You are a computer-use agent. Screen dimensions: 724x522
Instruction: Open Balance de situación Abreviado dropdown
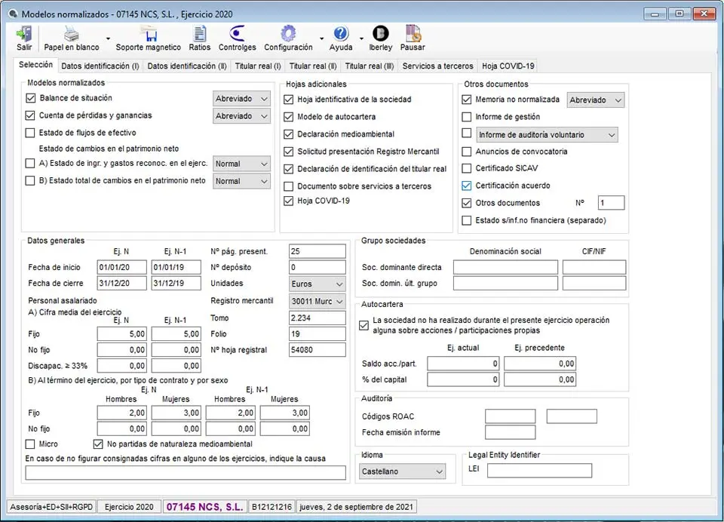(x=241, y=98)
